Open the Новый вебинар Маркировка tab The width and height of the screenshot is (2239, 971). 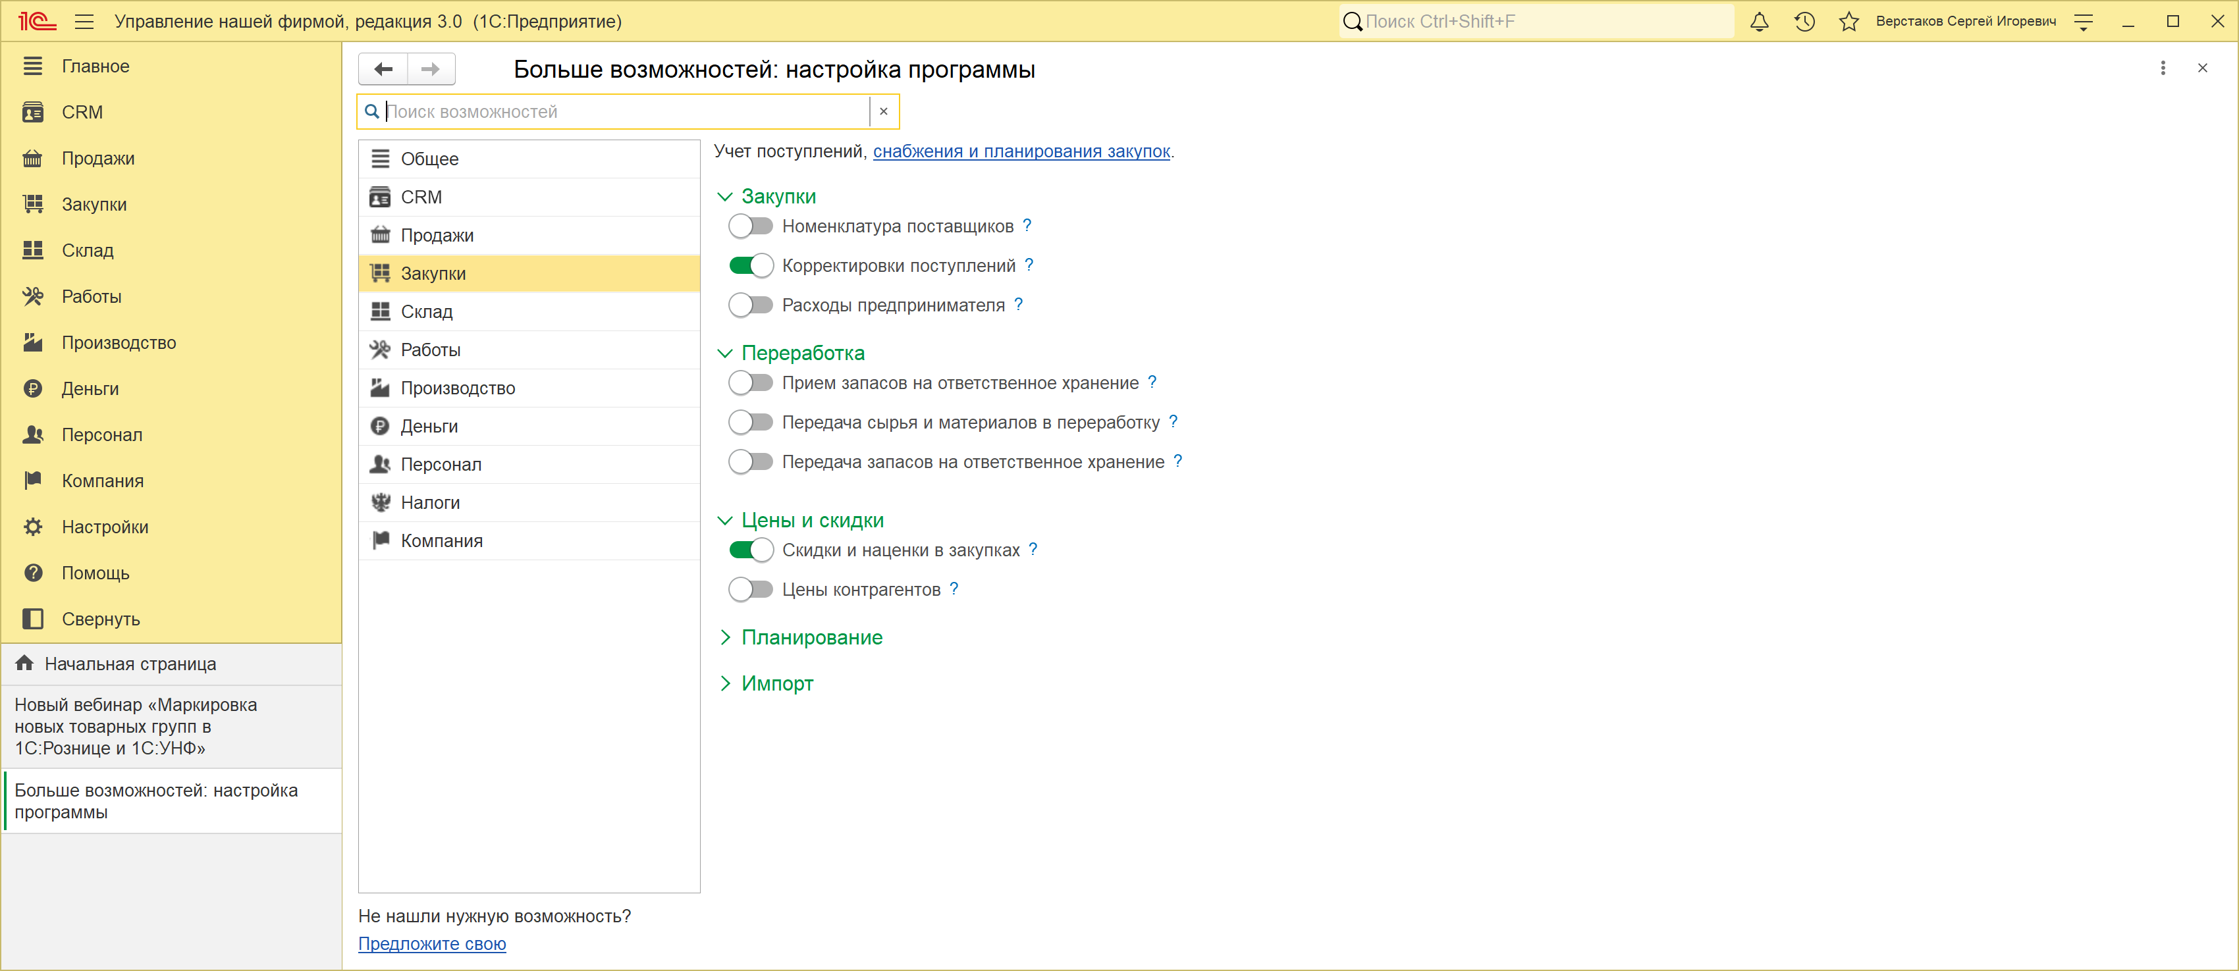click(172, 727)
